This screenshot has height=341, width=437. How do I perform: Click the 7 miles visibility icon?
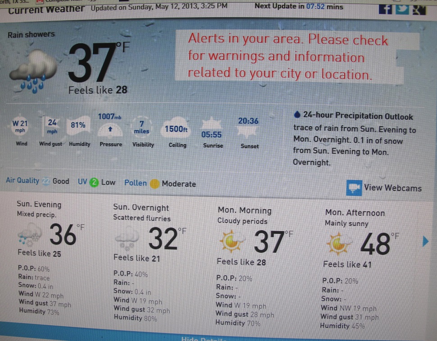pos(142,127)
